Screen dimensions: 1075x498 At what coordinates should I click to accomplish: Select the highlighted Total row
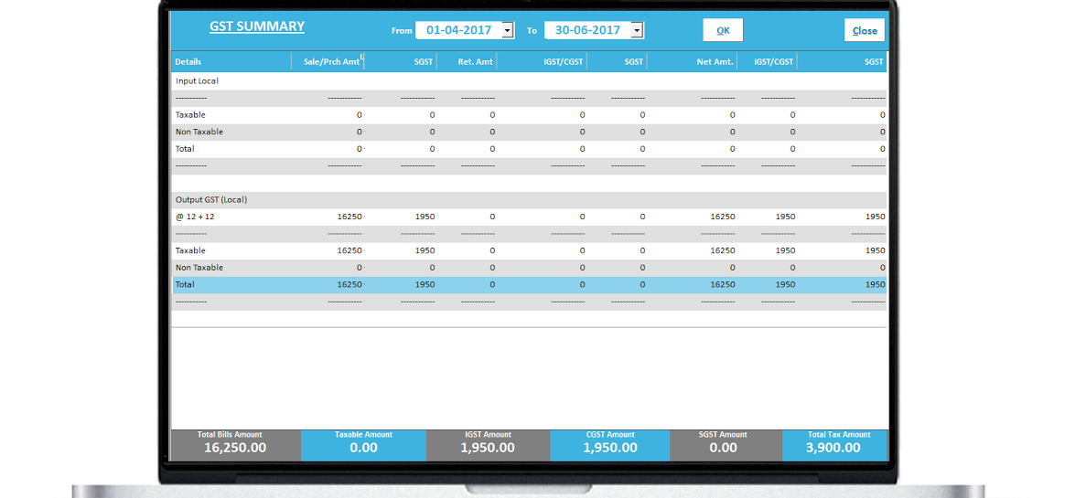(530, 285)
